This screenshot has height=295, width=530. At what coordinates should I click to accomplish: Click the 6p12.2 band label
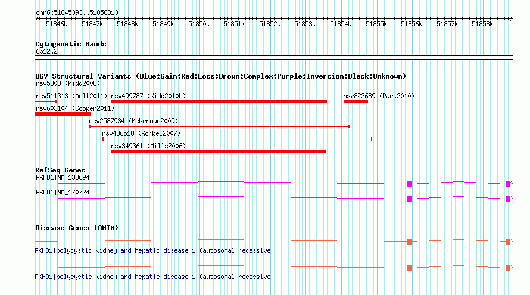pos(46,52)
